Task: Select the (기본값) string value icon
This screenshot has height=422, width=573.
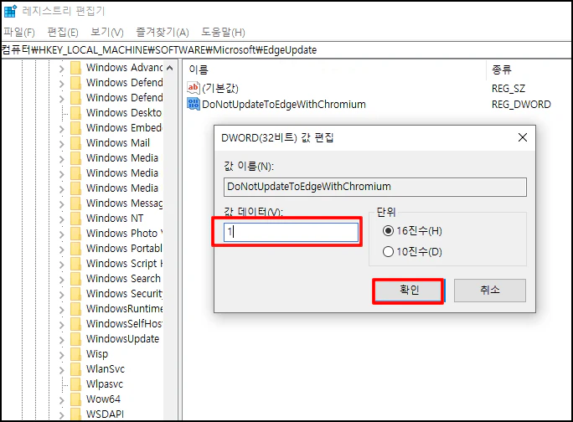Action: (x=194, y=88)
